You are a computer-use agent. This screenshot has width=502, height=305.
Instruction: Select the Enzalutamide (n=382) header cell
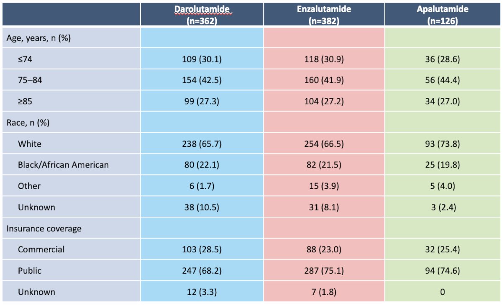click(x=324, y=15)
